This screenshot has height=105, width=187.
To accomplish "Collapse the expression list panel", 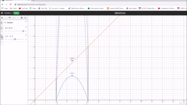I will (25, 17).
